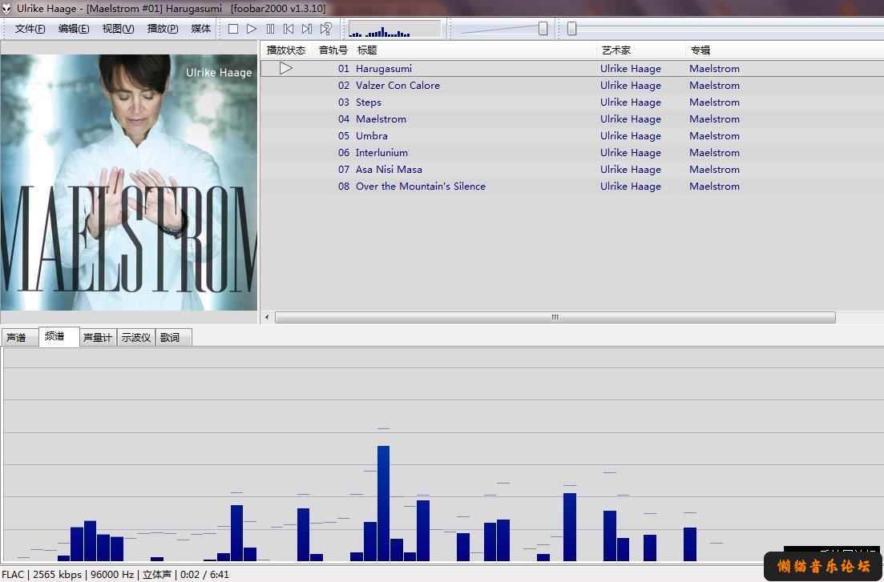This screenshot has height=582, width=884.
Task: Open the 媒体 menu
Action: (200, 29)
